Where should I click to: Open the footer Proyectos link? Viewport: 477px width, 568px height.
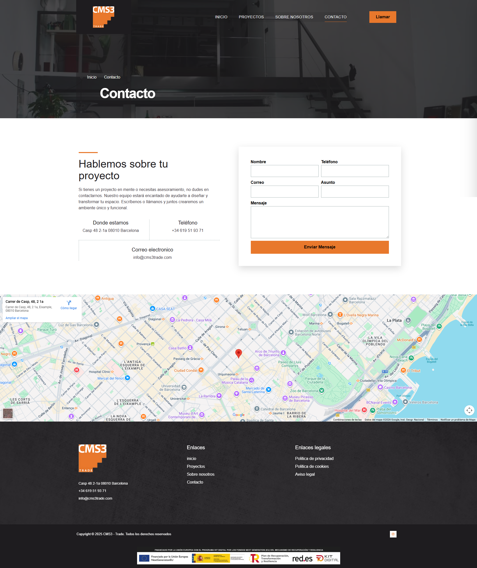[196, 466]
